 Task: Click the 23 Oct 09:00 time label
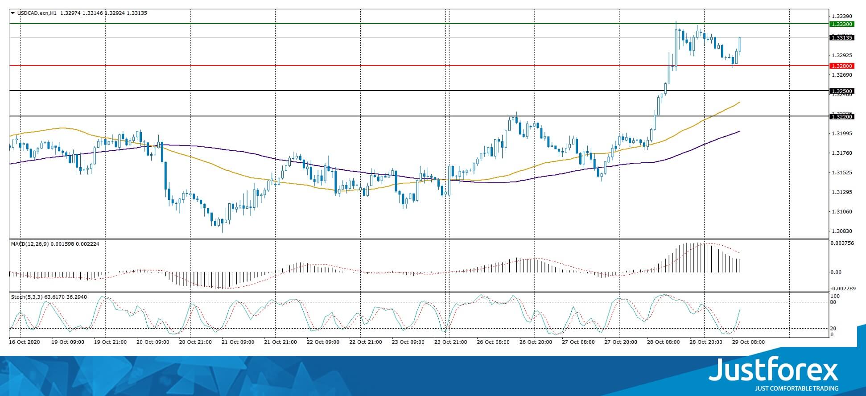coord(408,342)
